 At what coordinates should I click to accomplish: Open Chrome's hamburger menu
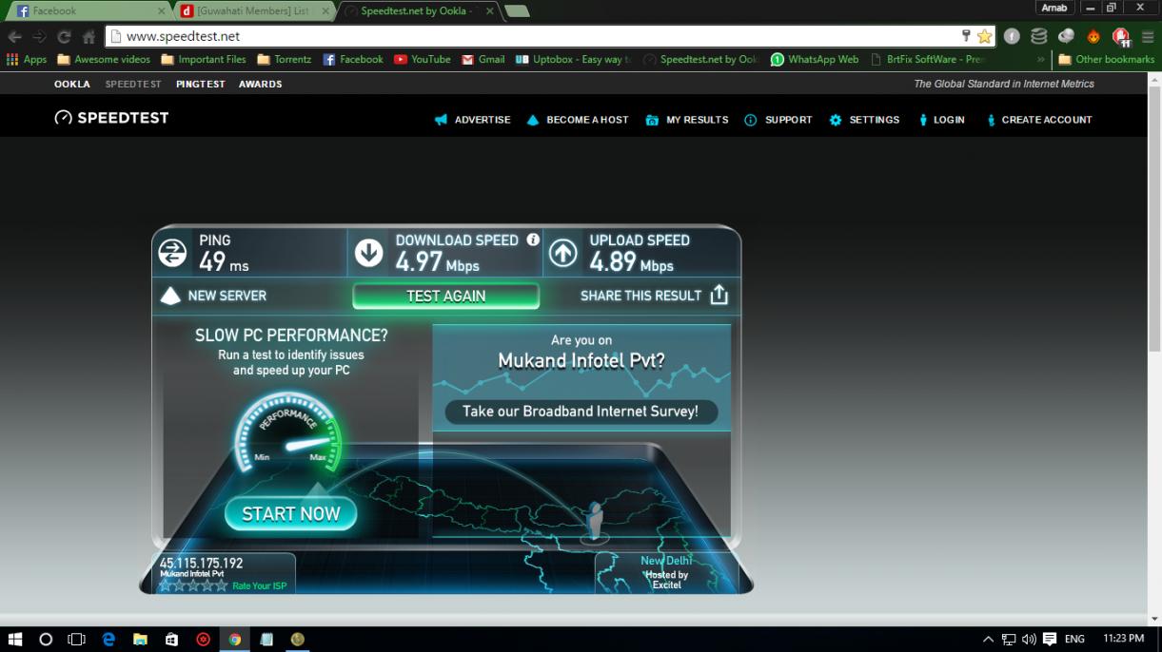tap(1147, 36)
